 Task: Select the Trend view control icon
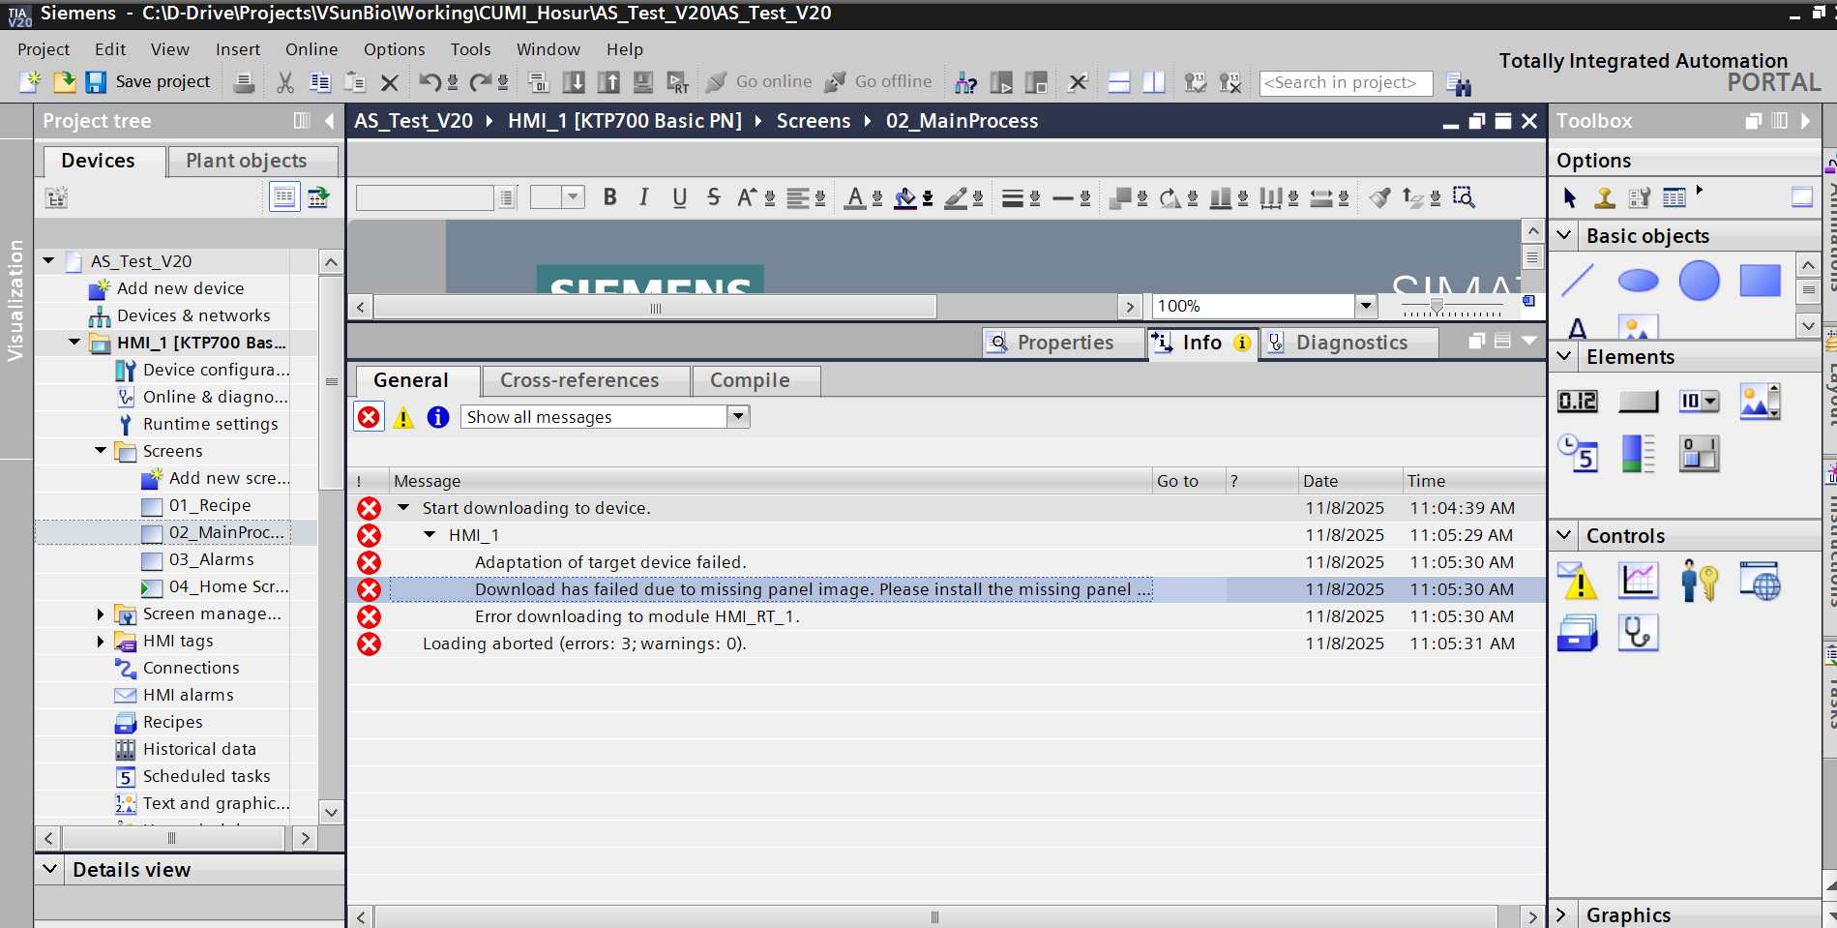1638,582
